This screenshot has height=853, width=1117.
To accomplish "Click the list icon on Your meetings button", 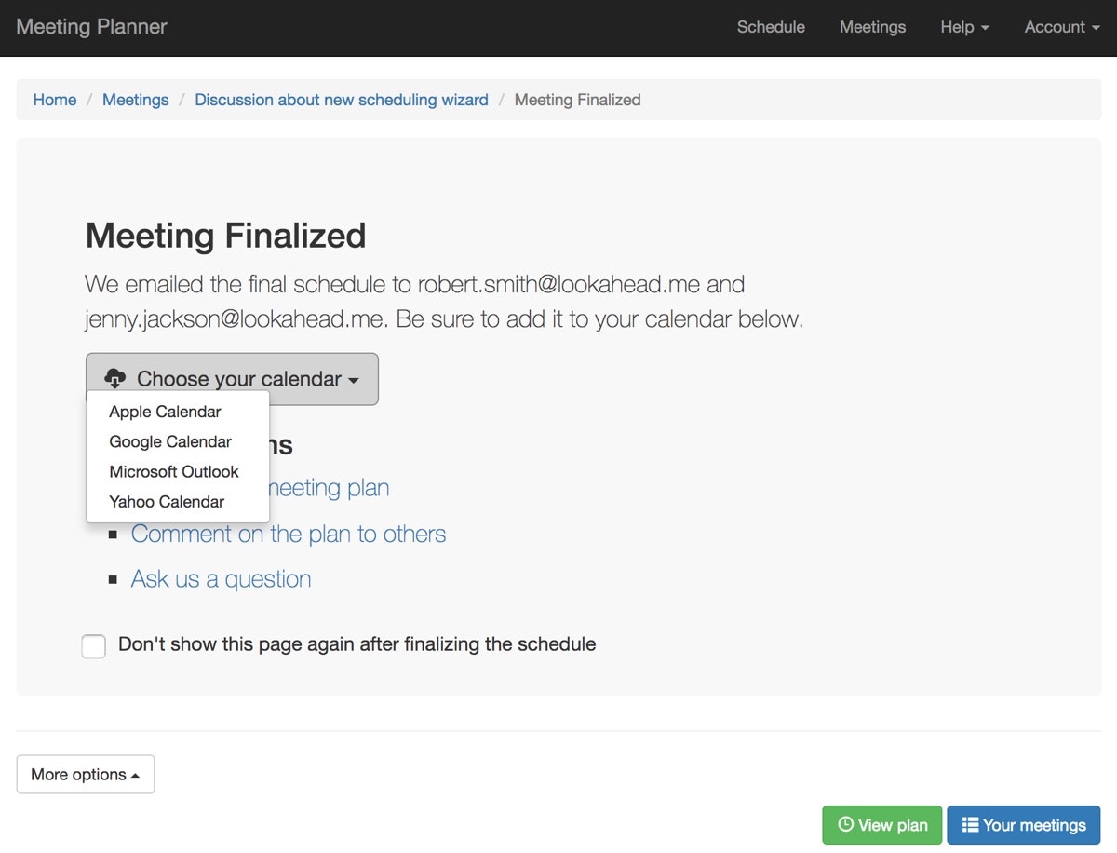I will point(967,825).
